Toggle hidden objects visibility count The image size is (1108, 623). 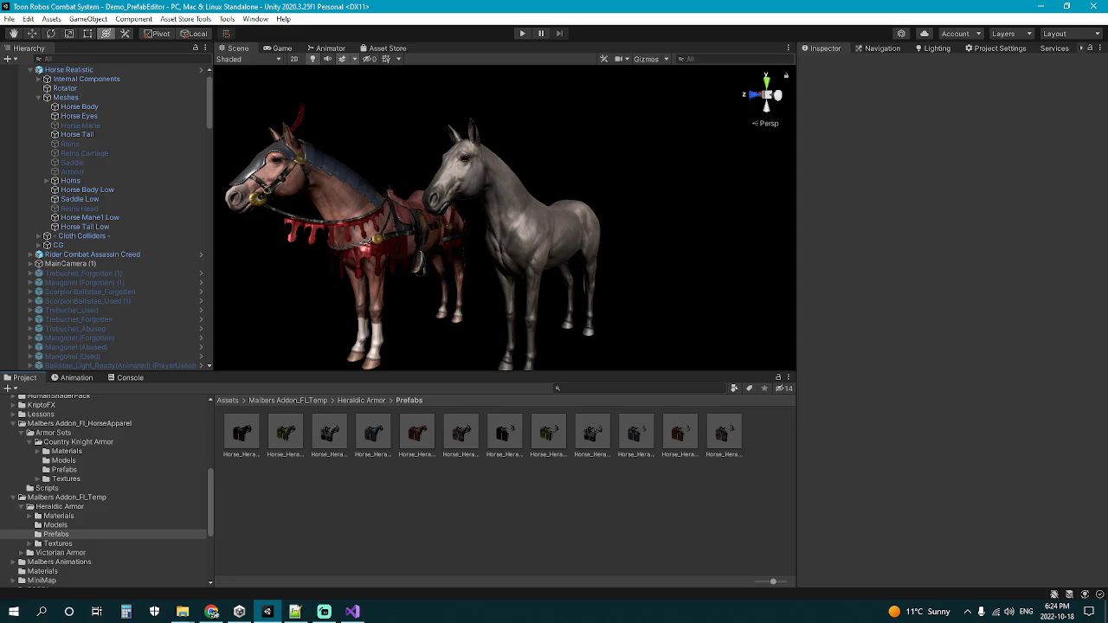point(370,59)
